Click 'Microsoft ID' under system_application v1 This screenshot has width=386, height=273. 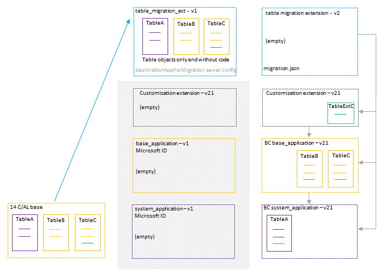pyautogui.click(x=151, y=216)
